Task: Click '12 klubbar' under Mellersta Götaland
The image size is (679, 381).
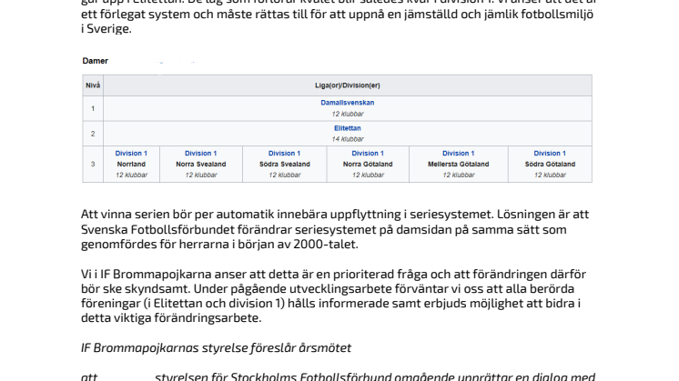Action: click(x=458, y=175)
